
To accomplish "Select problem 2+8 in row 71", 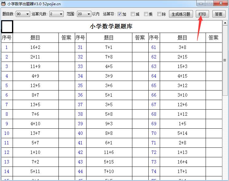I will pyautogui.click(x=183, y=143).
